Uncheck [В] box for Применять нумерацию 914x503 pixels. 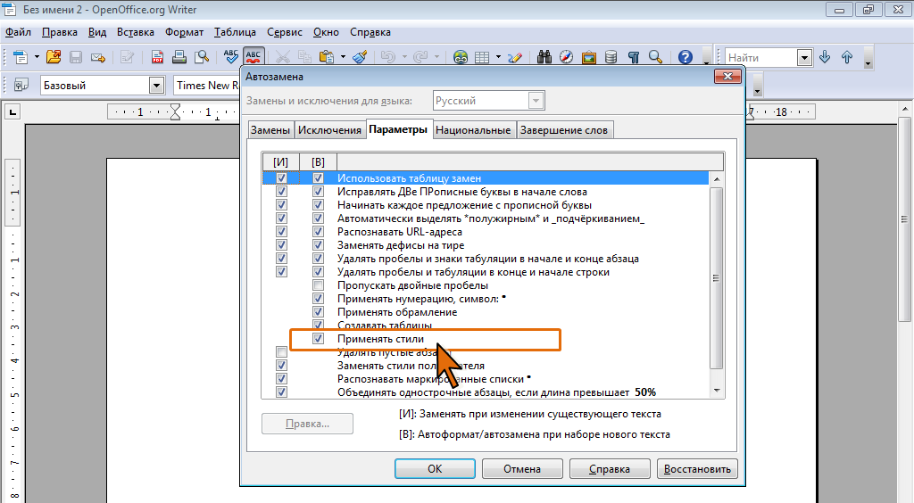point(318,299)
